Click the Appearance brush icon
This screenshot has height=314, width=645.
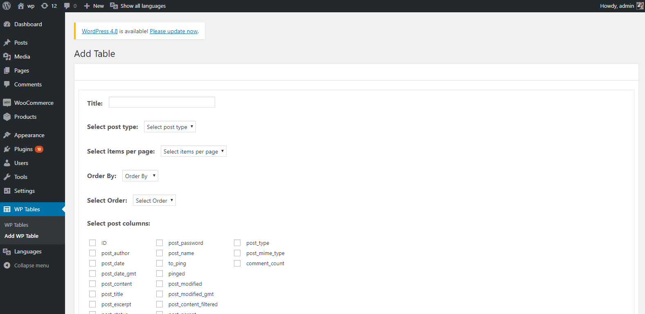click(7, 135)
